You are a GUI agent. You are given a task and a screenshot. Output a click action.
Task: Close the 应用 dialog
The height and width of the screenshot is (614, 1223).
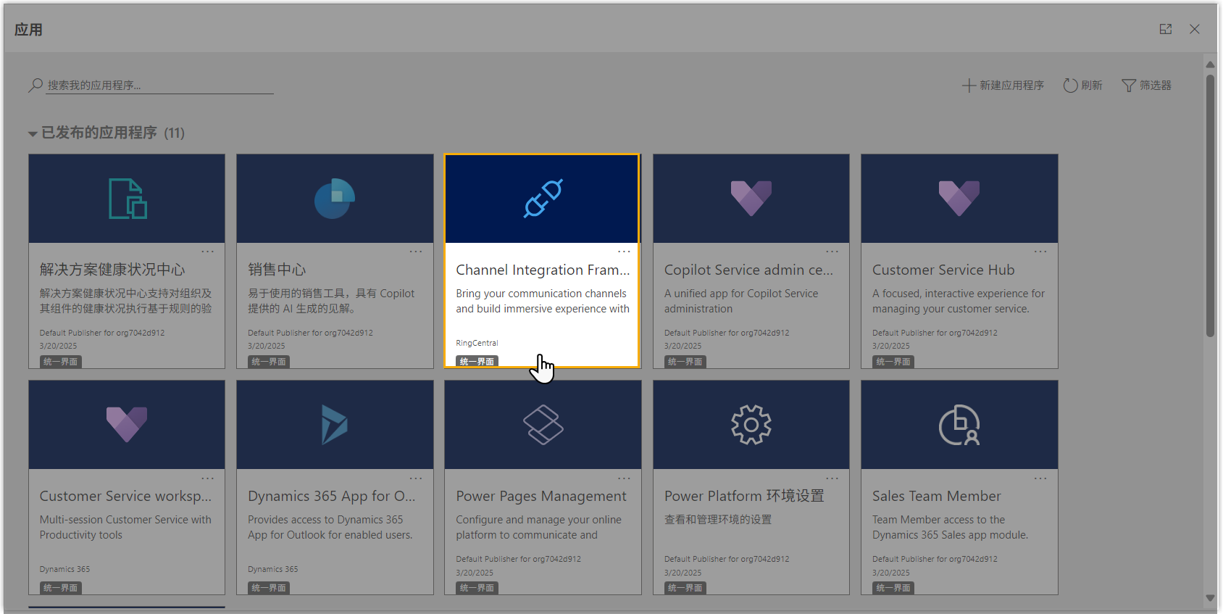pyautogui.click(x=1194, y=29)
